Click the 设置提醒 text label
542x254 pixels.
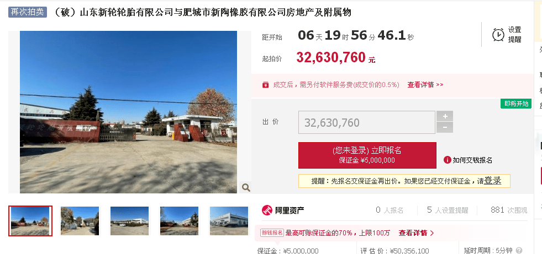pyautogui.click(x=514, y=35)
